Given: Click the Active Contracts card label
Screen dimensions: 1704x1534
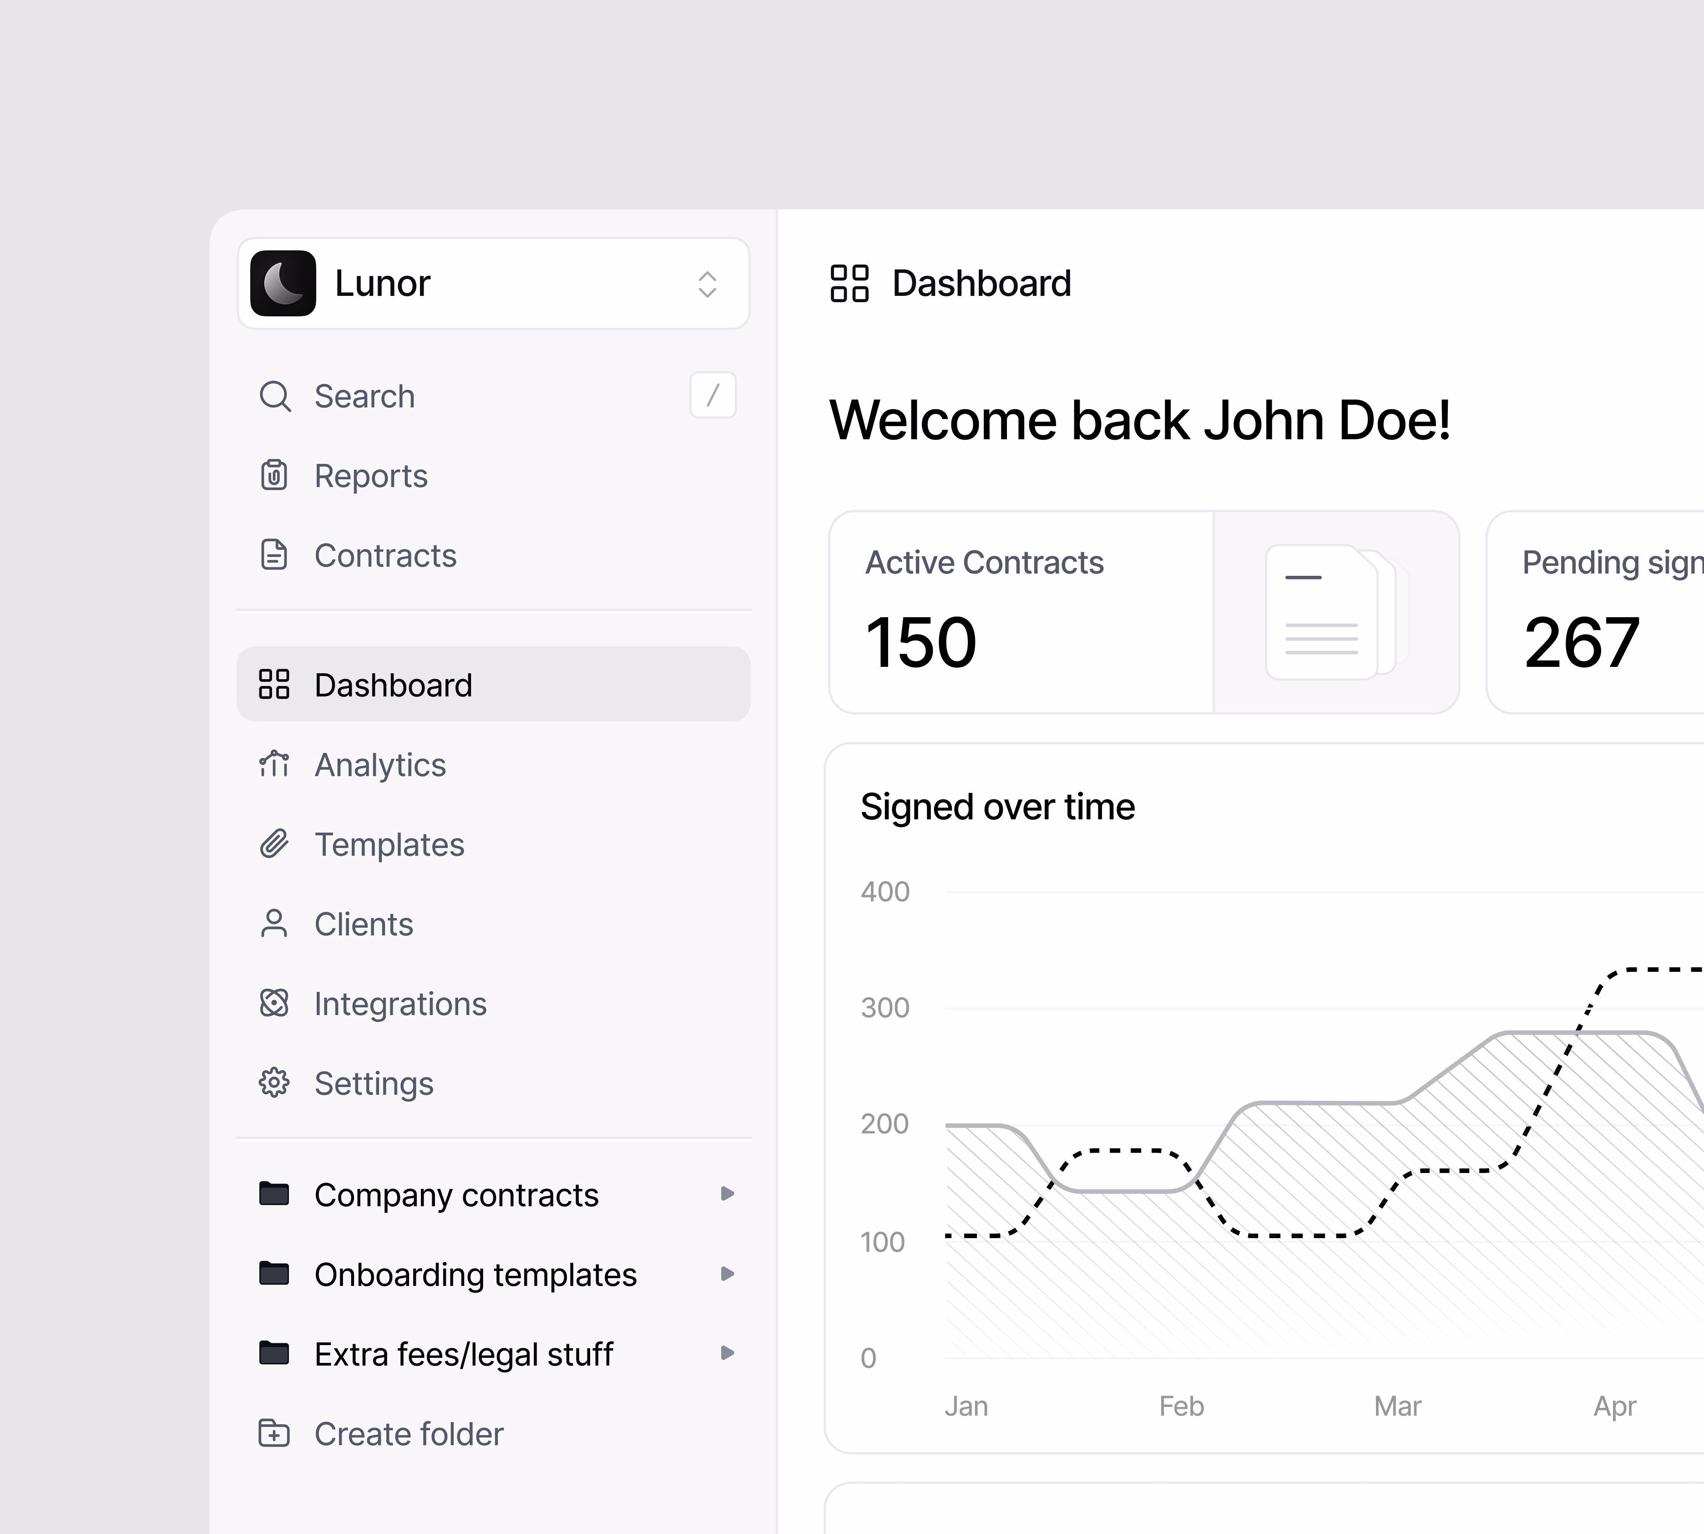Looking at the screenshot, I should [x=985, y=562].
